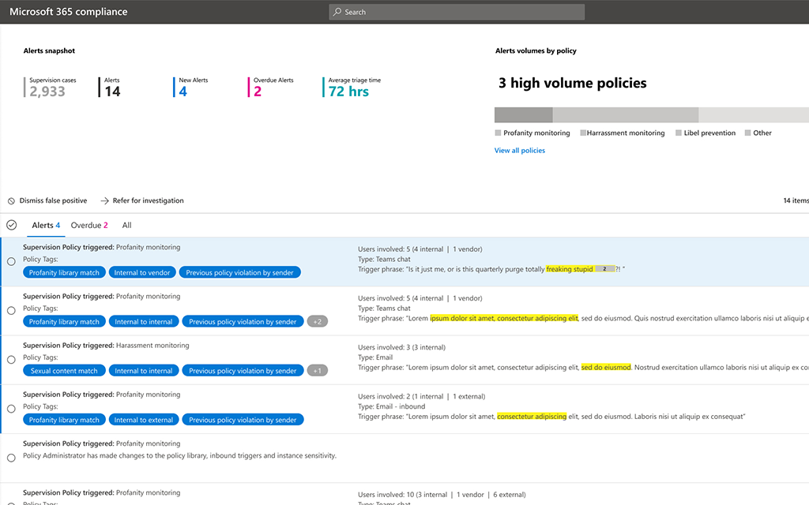Click the Average triage time 72 hrs
Viewport: 809px width, 505px height.
[348, 92]
